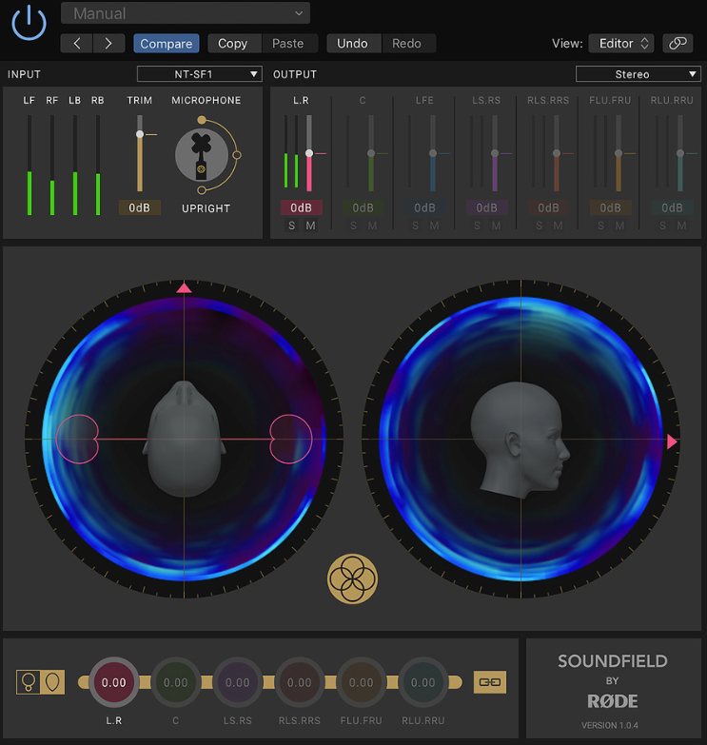Go to next preset arrow
Image resolution: width=707 pixels, height=745 pixels.
pyautogui.click(x=108, y=44)
